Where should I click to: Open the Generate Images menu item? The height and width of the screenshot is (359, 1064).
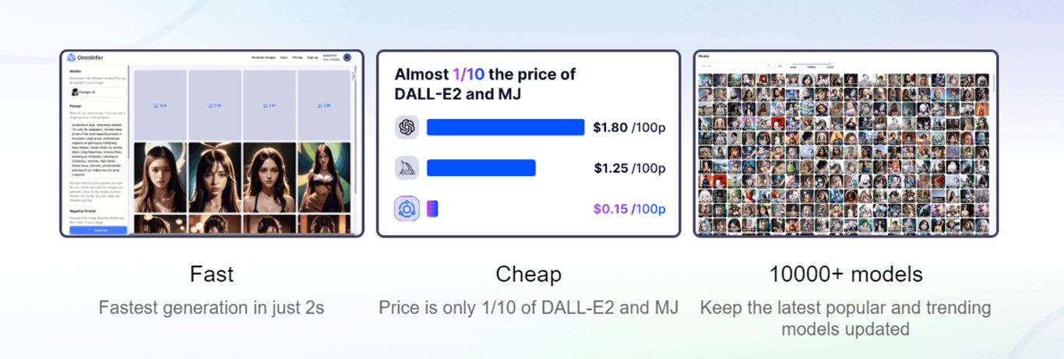point(263,58)
